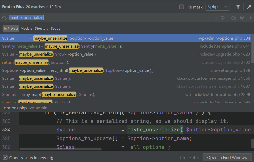Clear the search text with X icon

216,18
